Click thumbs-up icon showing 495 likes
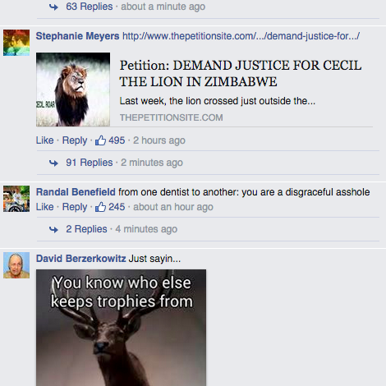The image size is (386, 386). tap(100, 140)
